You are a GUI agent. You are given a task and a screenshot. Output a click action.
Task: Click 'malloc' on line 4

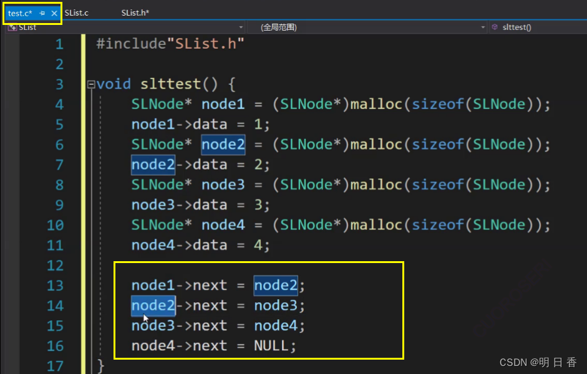pos(376,104)
